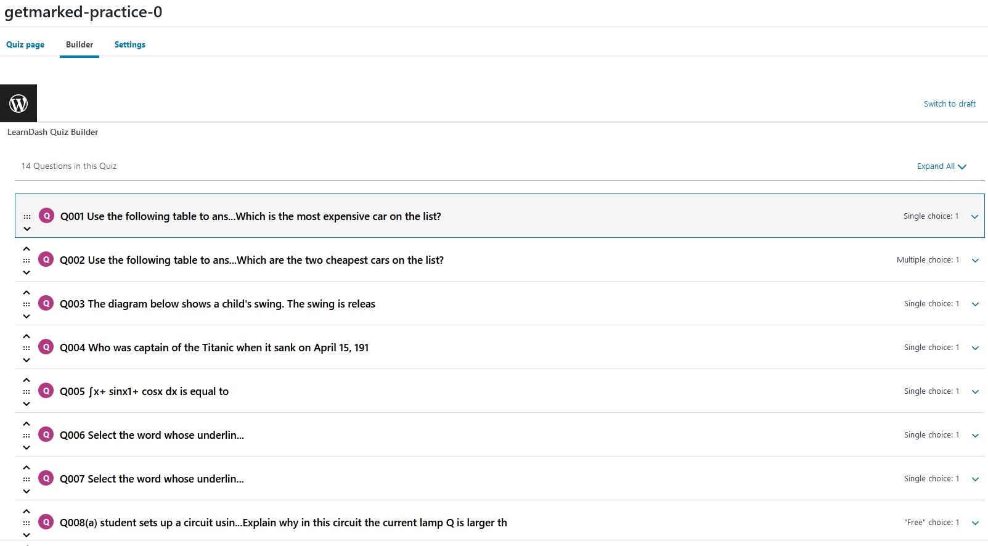Open question Q001 most expensive car title

point(251,216)
